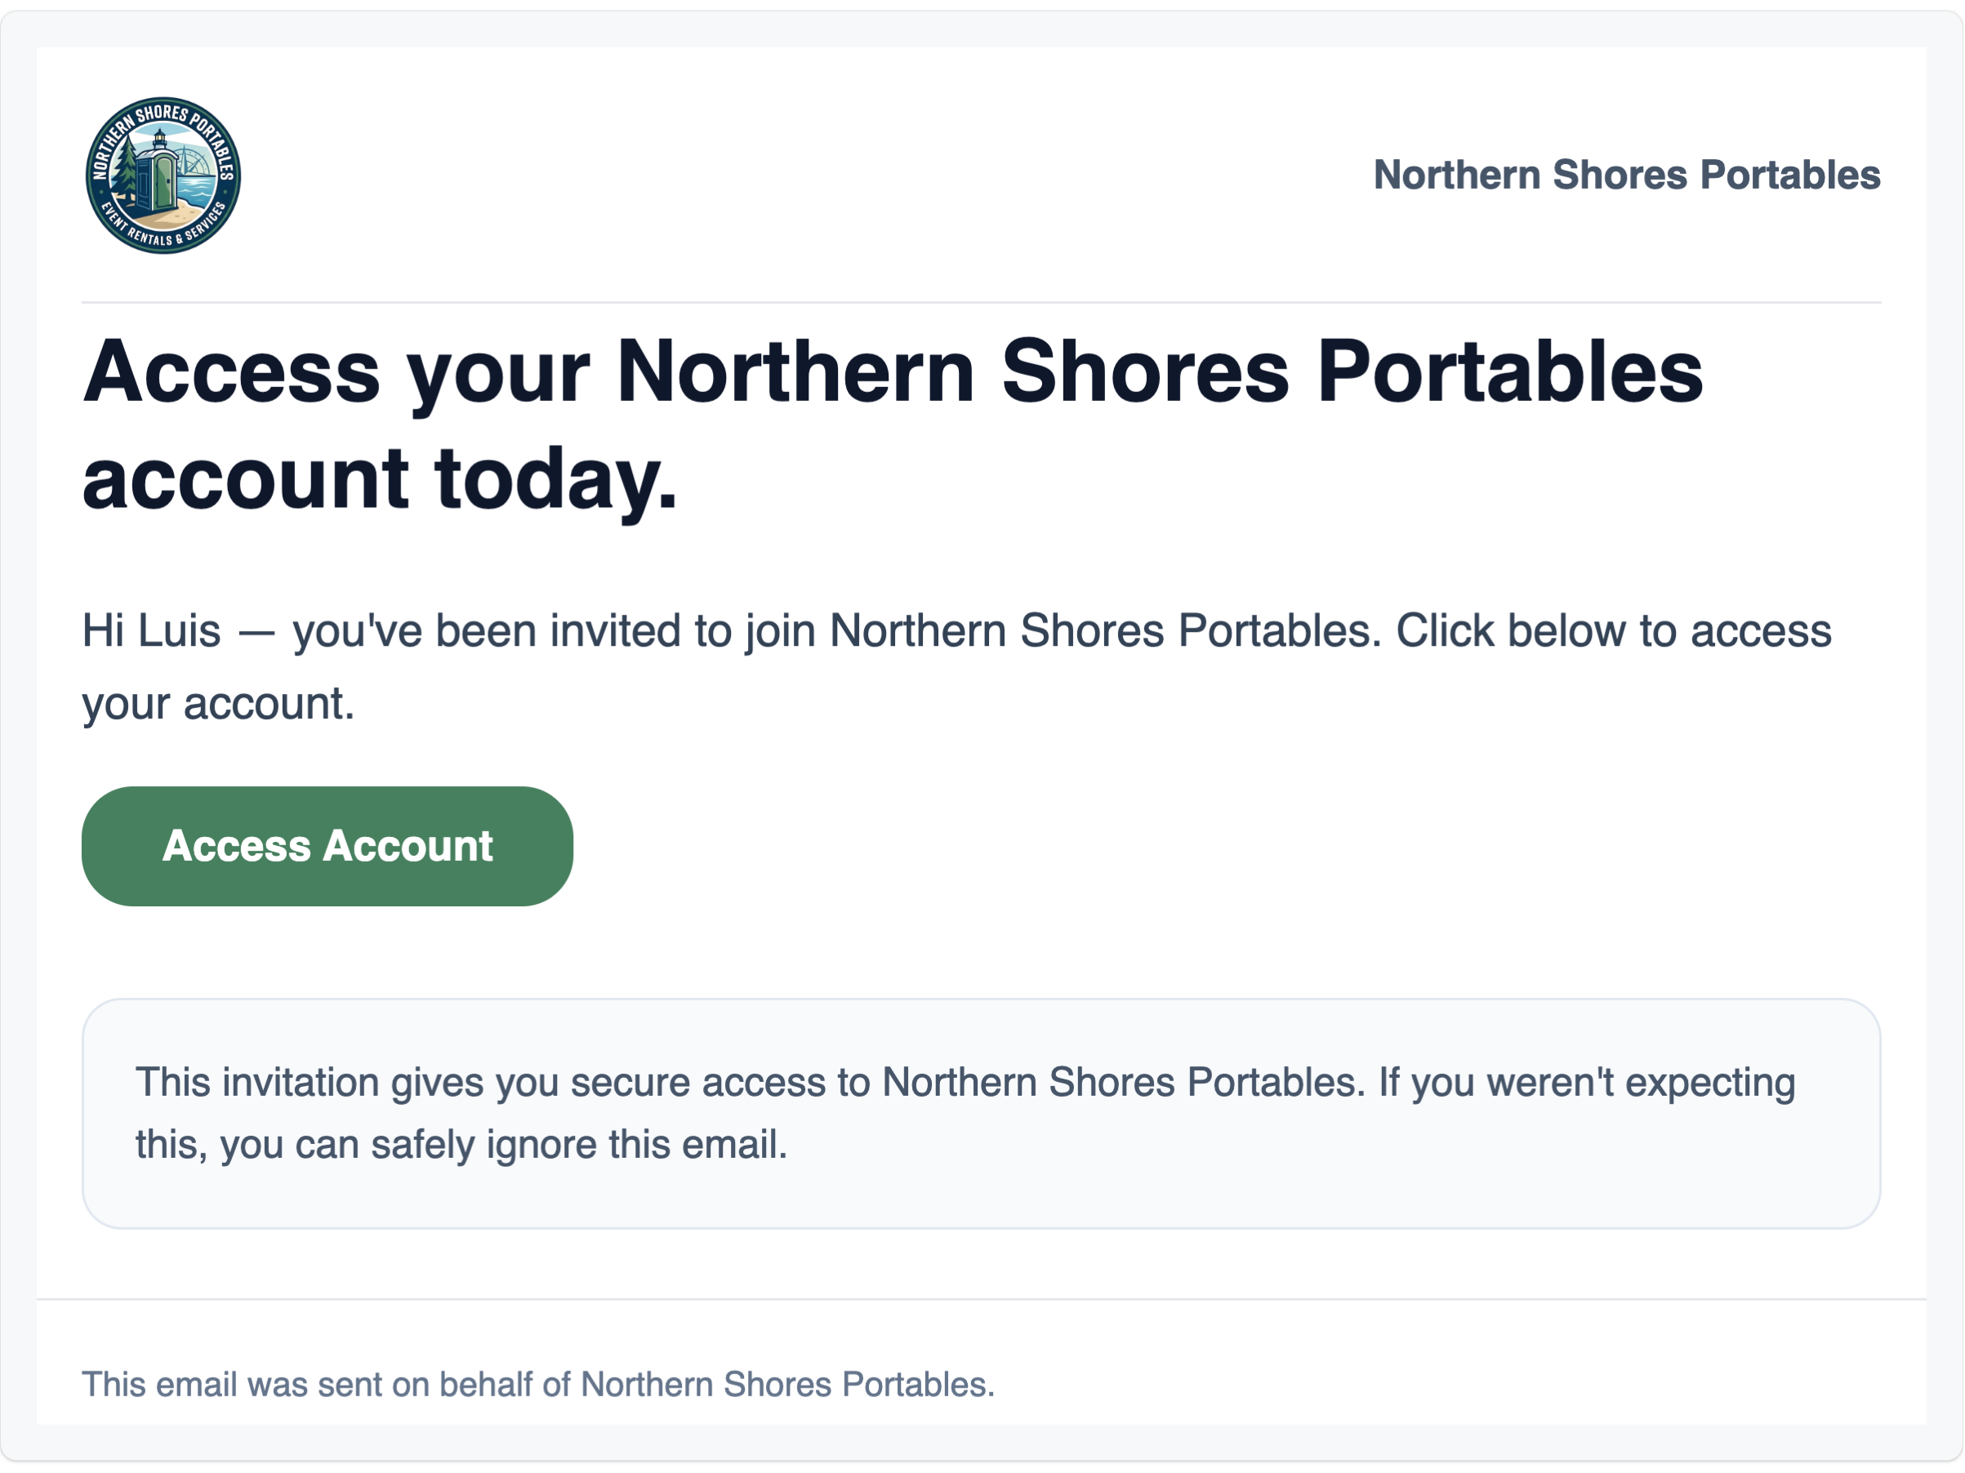
Task: Click "you can safely ignore this email" text
Action: [x=503, y=1145]
